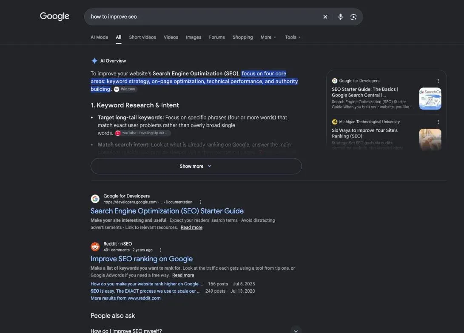This screenshot has width=464, height=333.
Task: Open the Wix.com source chip
Action: [125, 89]
